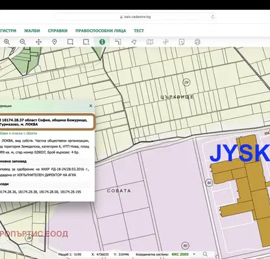Screen dimensions: 270x259
Task: Activate the pan map arrows tool
Action: point(38,42)
